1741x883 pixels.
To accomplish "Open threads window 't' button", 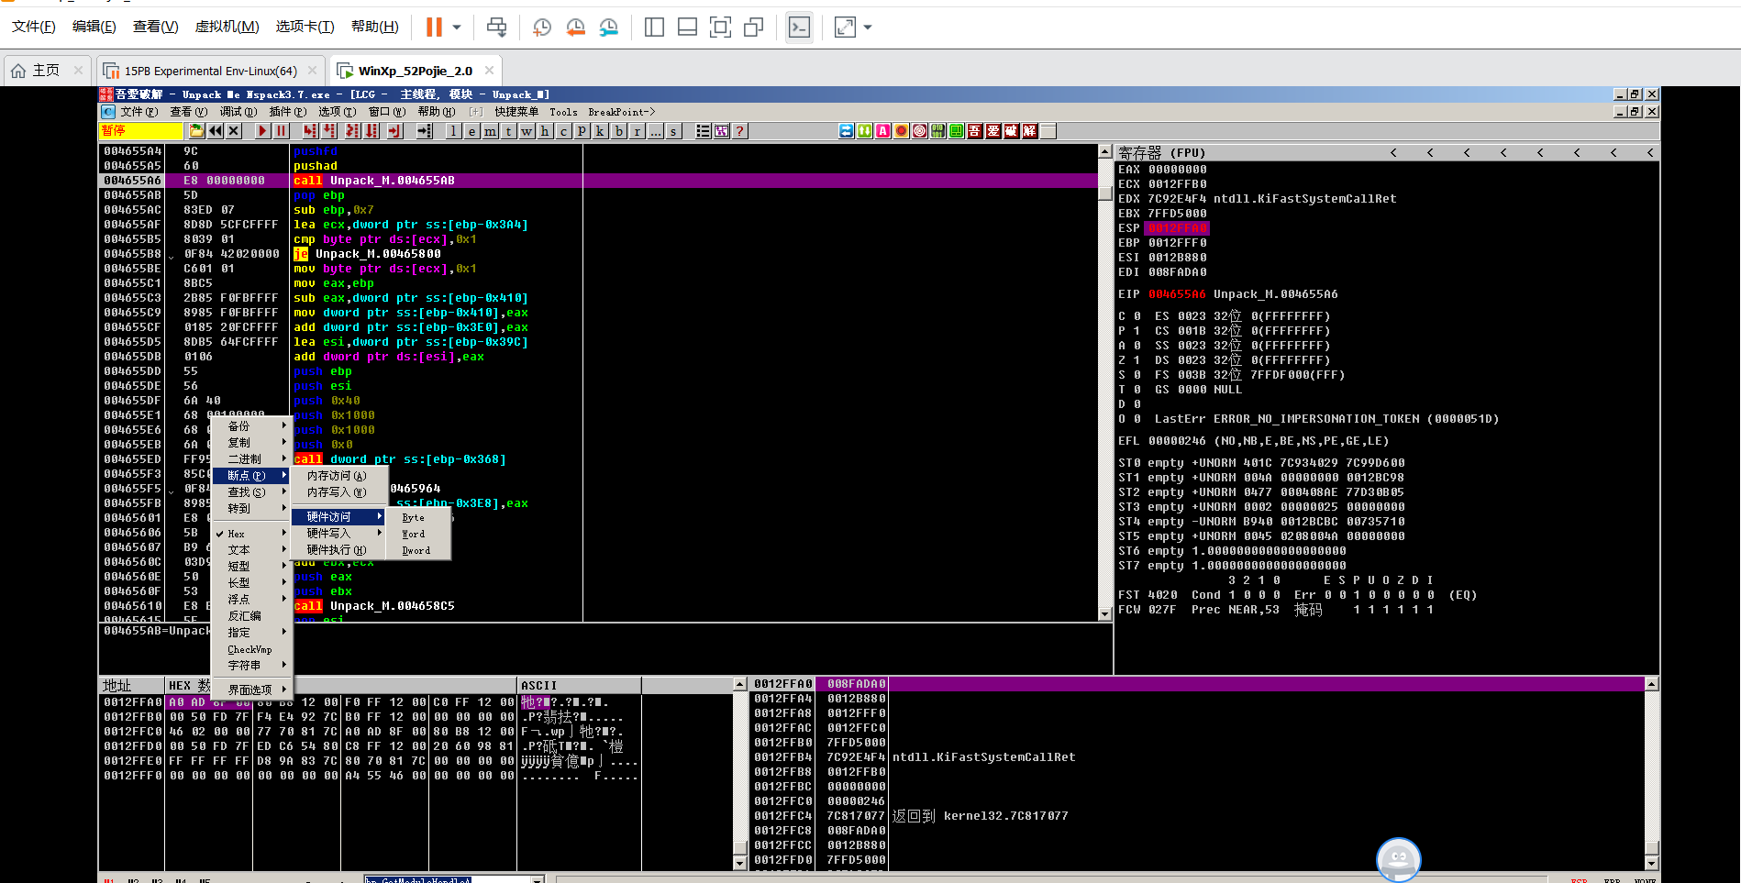I will (x=508, y=131).
